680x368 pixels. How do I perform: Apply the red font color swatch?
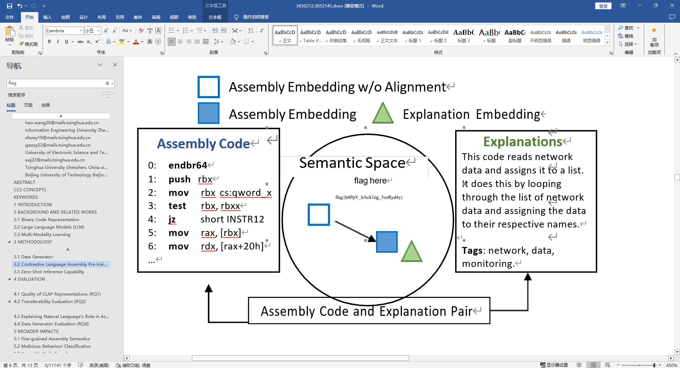pyautogui.click(x=136, y=42)
